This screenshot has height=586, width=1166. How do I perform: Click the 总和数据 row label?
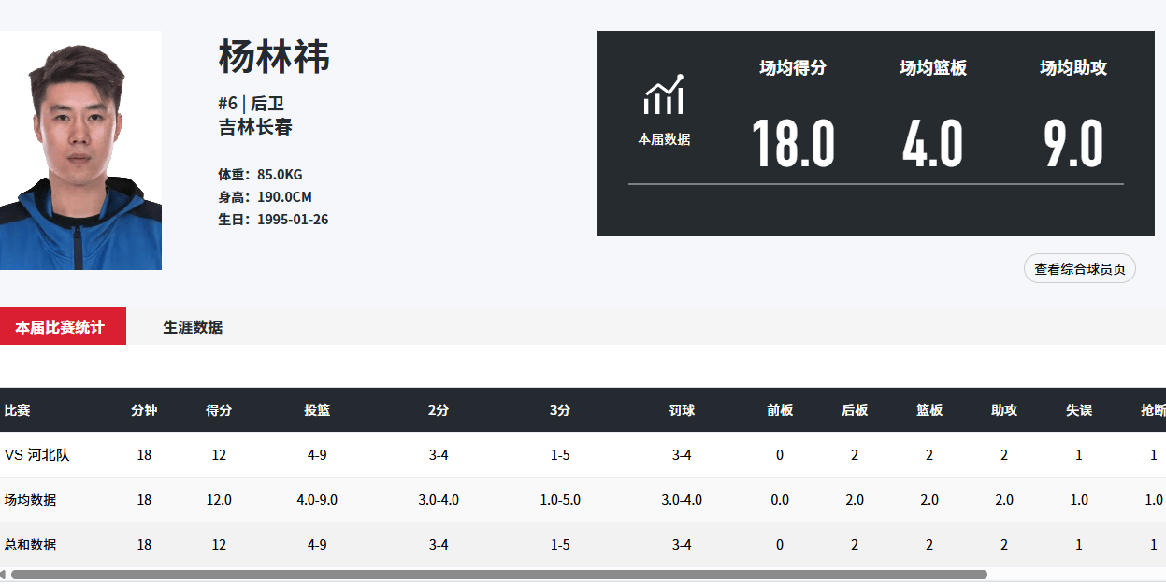(x=31, y=545)
